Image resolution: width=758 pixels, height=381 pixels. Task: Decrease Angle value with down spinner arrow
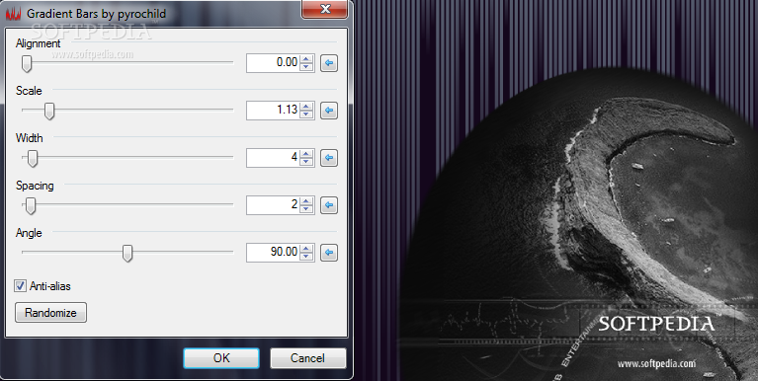[306, 257]
